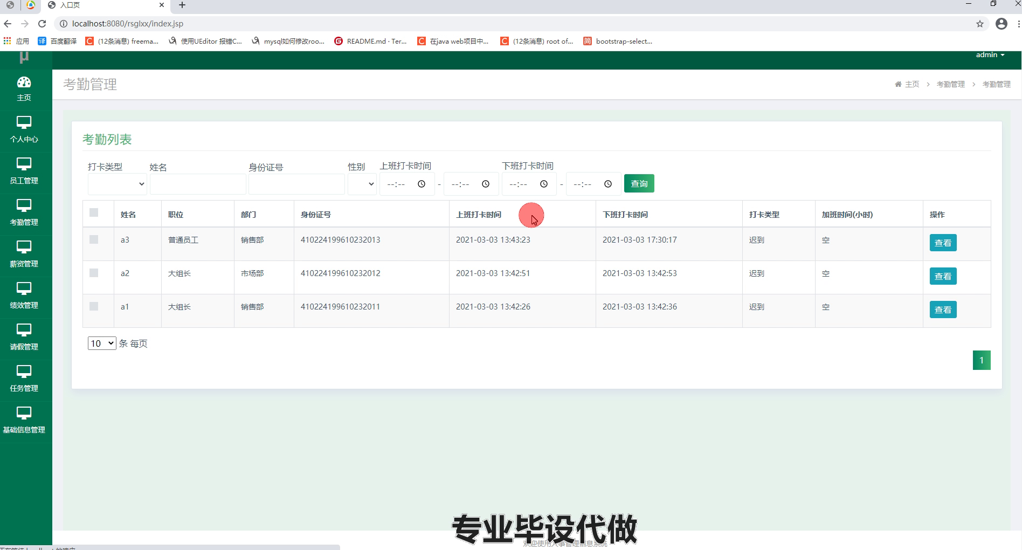Open 员工管理 monitor icon in sidebar

pos(24,164)
